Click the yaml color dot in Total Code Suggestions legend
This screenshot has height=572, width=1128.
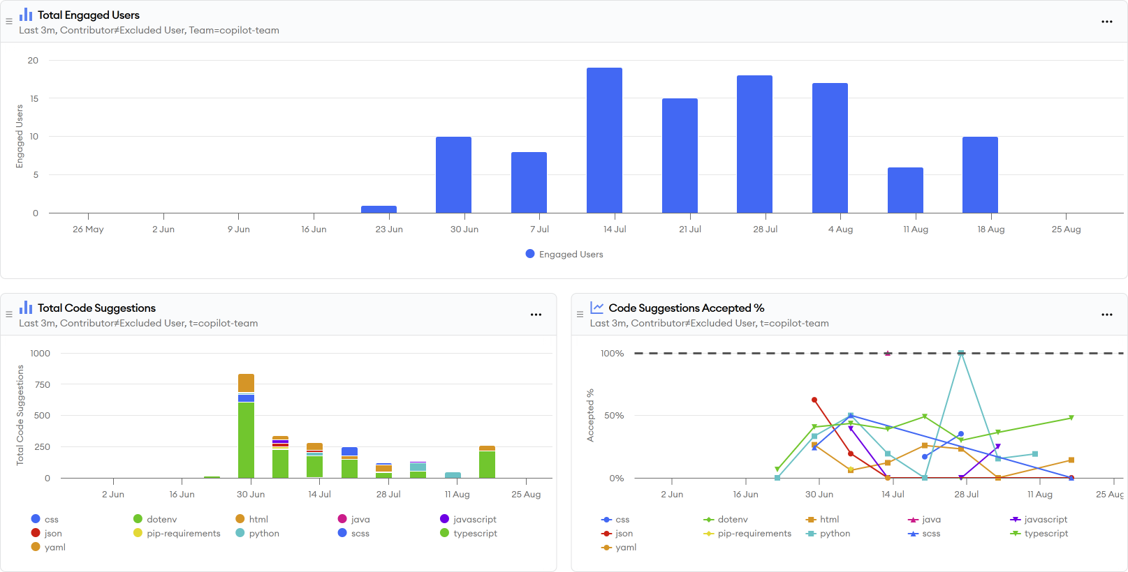click(36, 547)
